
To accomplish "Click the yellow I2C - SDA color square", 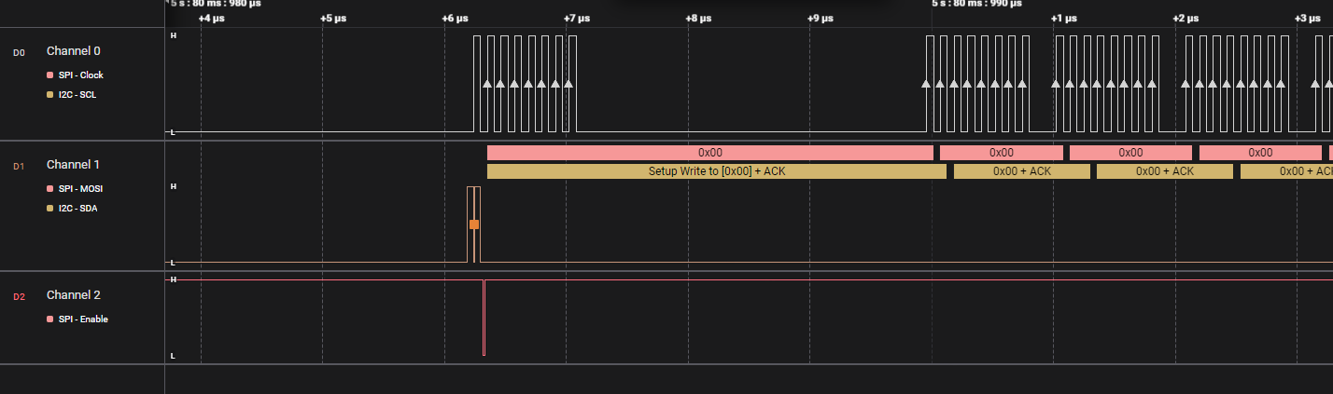I will pyautogui.click(x=50, y=208).
